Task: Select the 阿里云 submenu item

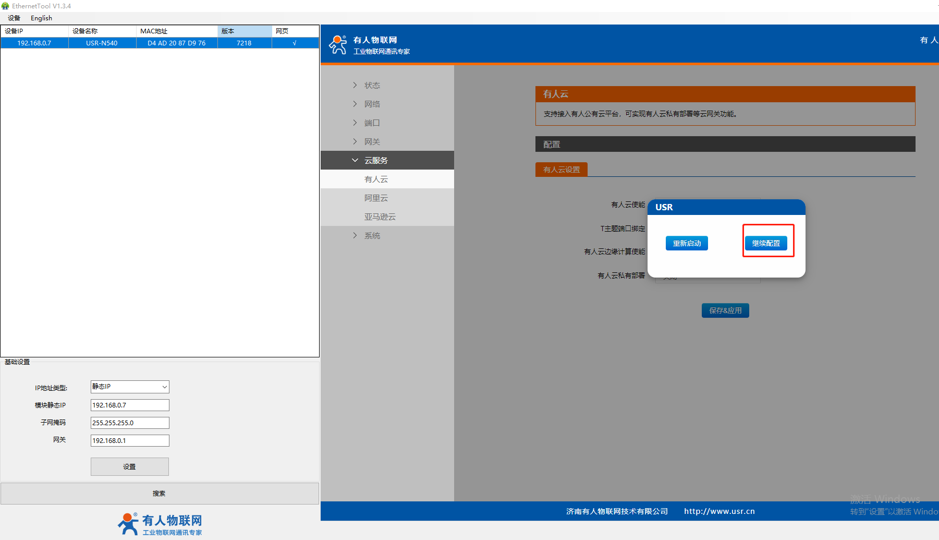Action: [x=387, y=198]
